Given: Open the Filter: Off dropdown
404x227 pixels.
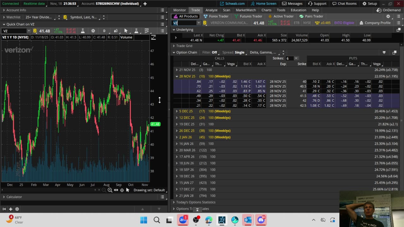Looking at the screenshot, I should point(210,53).
